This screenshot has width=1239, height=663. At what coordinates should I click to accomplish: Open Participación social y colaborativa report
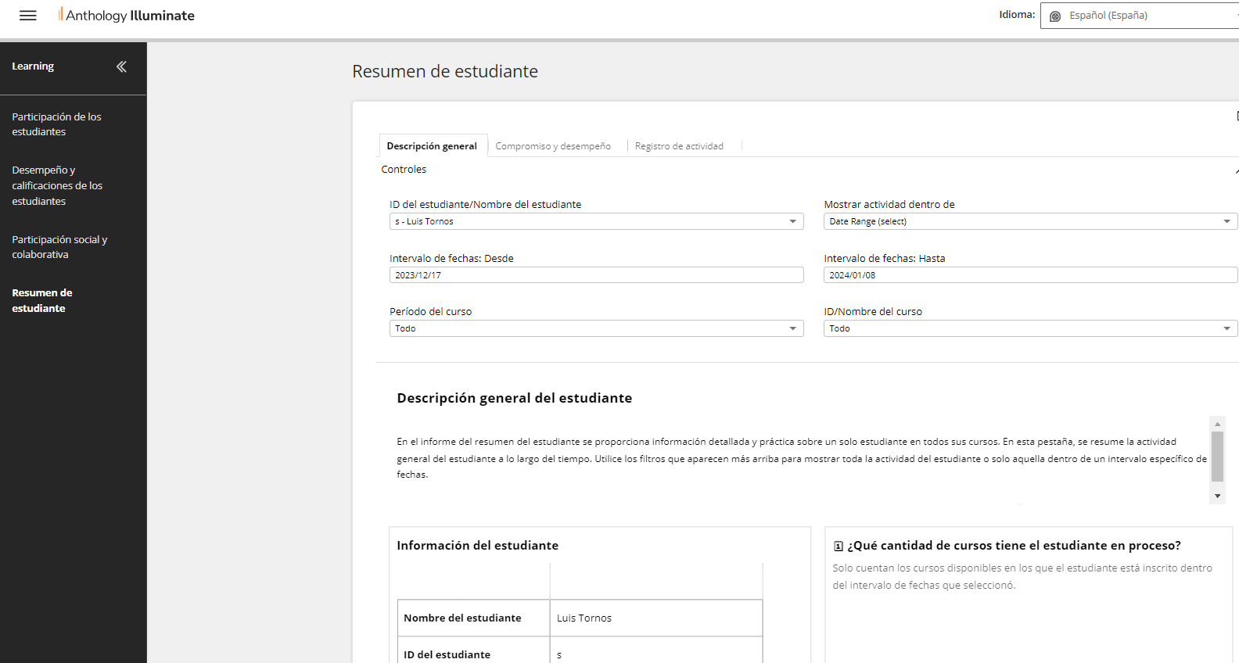coord(59,247)
